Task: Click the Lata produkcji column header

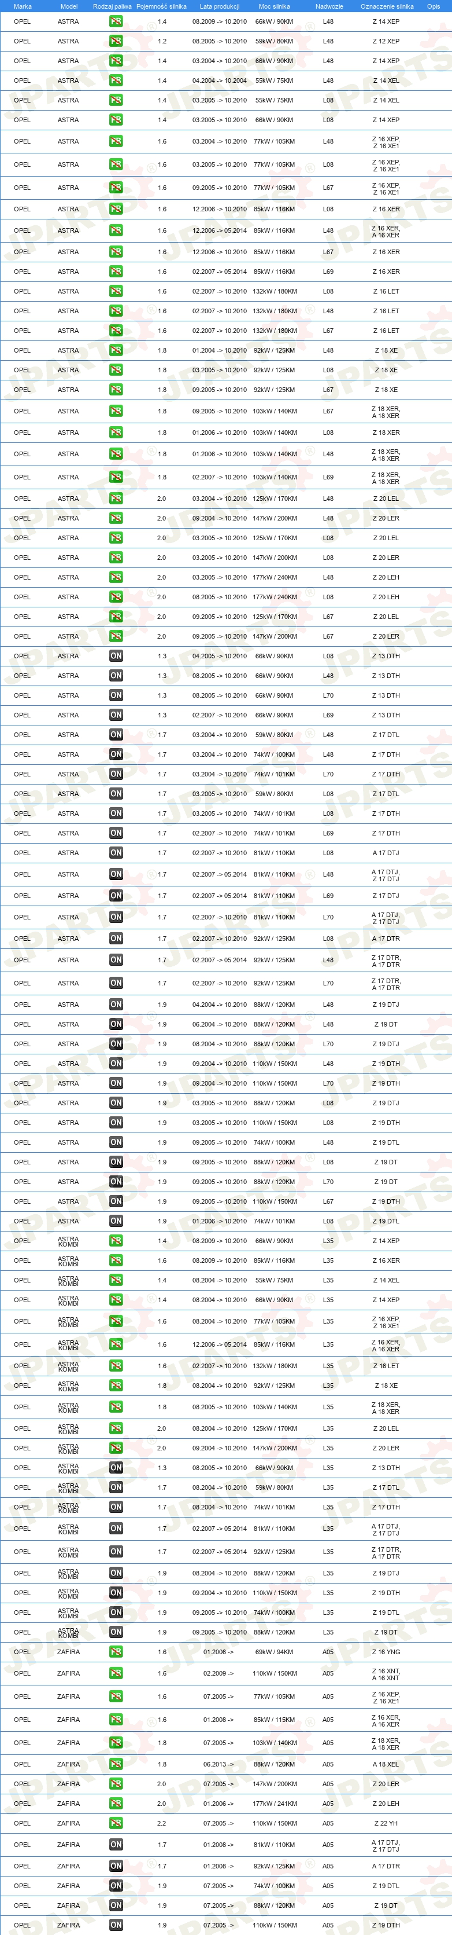Action: 220,6
